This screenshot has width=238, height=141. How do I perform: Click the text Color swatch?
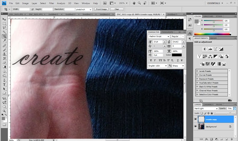click(177, 55)
